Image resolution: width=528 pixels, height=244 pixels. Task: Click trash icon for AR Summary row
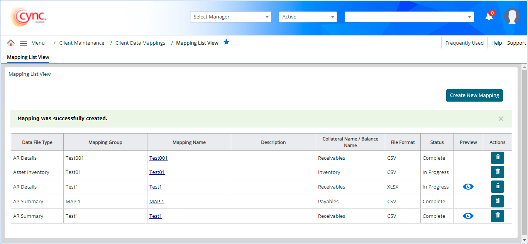pos(497,216)
